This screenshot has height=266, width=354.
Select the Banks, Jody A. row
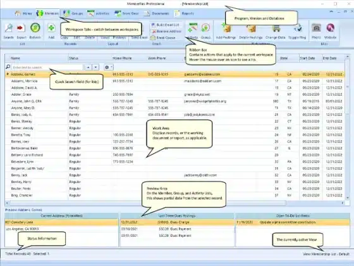[174, 115]
